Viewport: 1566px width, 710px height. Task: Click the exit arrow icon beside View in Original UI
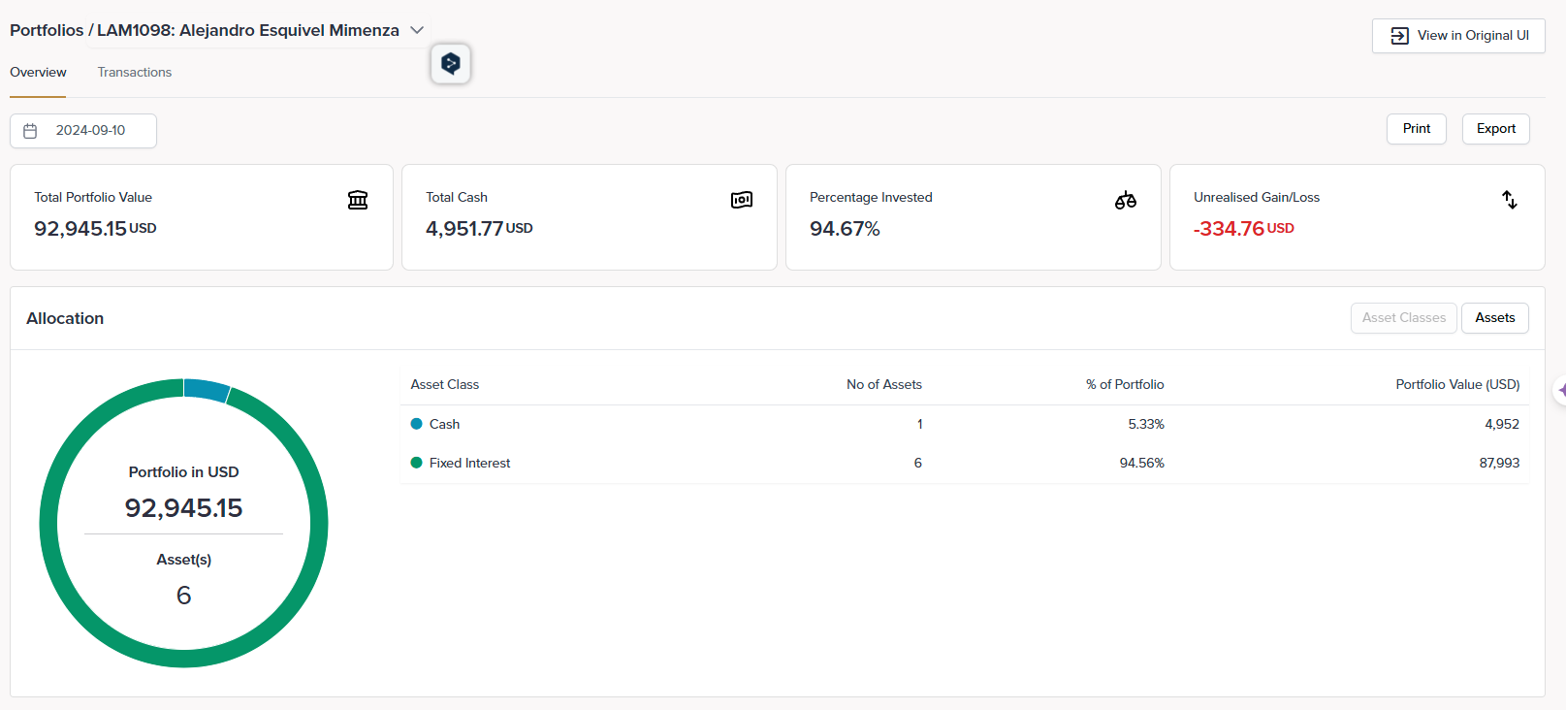(x=1399, y=36)
